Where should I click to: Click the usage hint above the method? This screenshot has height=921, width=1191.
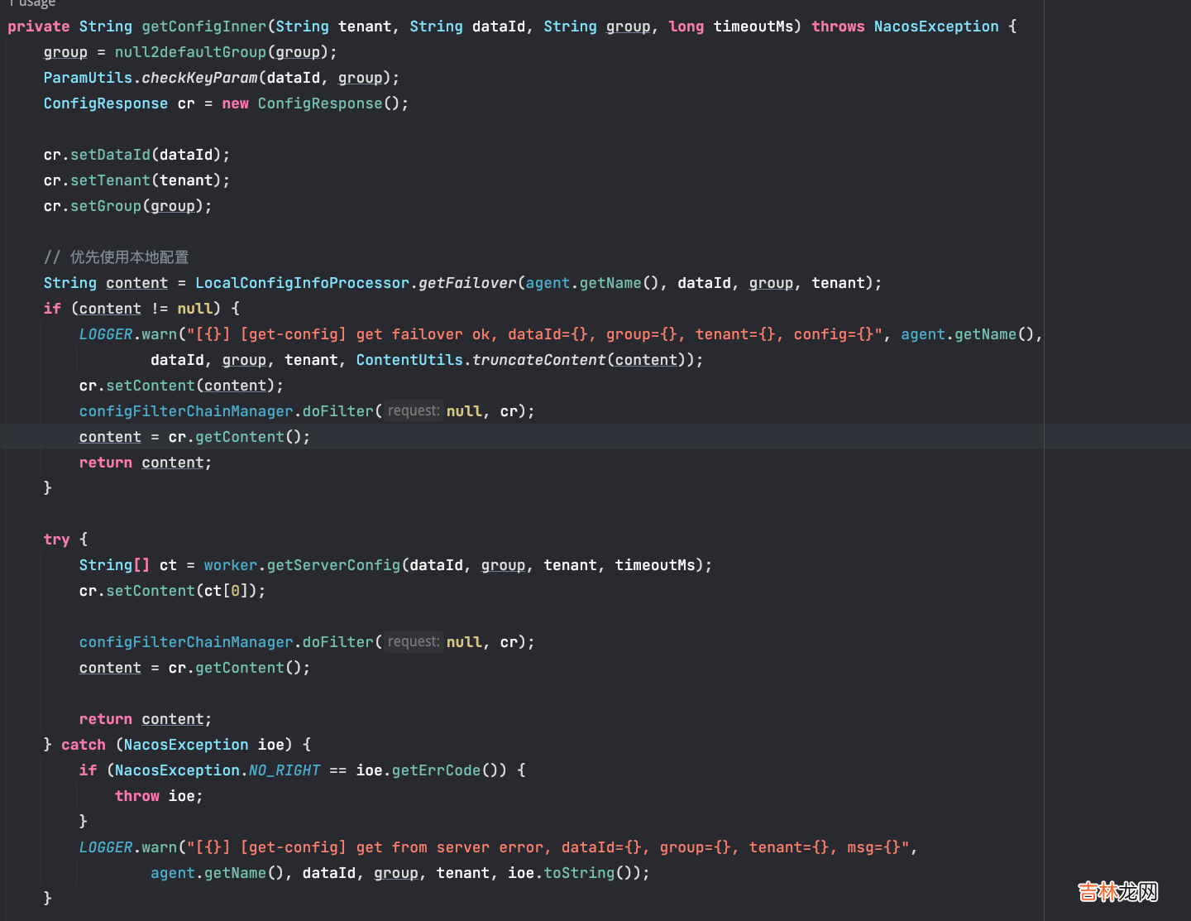click(33, 3)
